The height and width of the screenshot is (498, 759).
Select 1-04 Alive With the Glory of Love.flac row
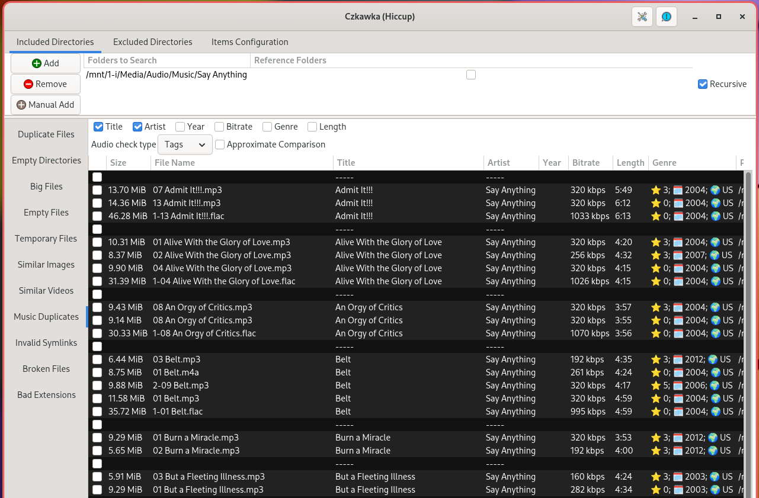[x=416, y=281]
